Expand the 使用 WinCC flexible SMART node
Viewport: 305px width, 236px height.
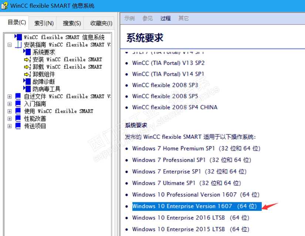[x=10, y=111]
